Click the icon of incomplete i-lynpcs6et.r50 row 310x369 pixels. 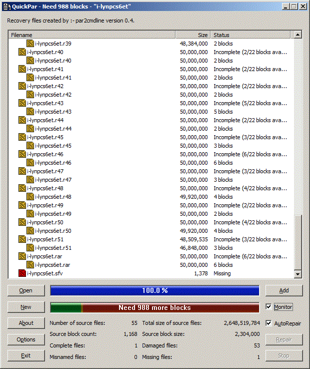click(22, 222)
